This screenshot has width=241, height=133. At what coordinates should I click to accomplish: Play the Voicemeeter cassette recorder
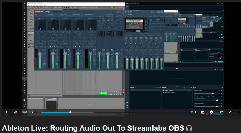pyautogui.click(x=134, y=31)
